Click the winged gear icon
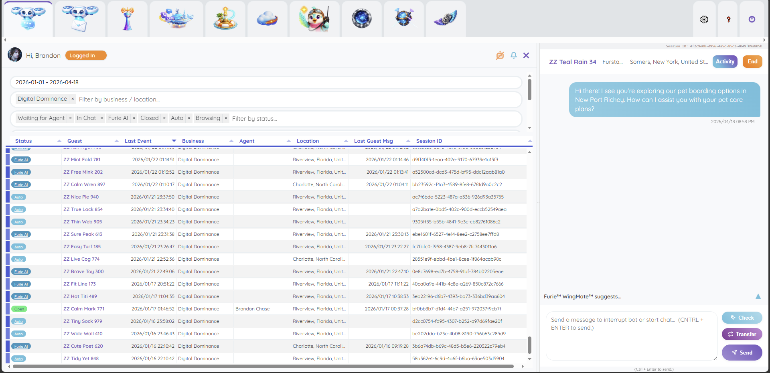 tap(445, 19)
